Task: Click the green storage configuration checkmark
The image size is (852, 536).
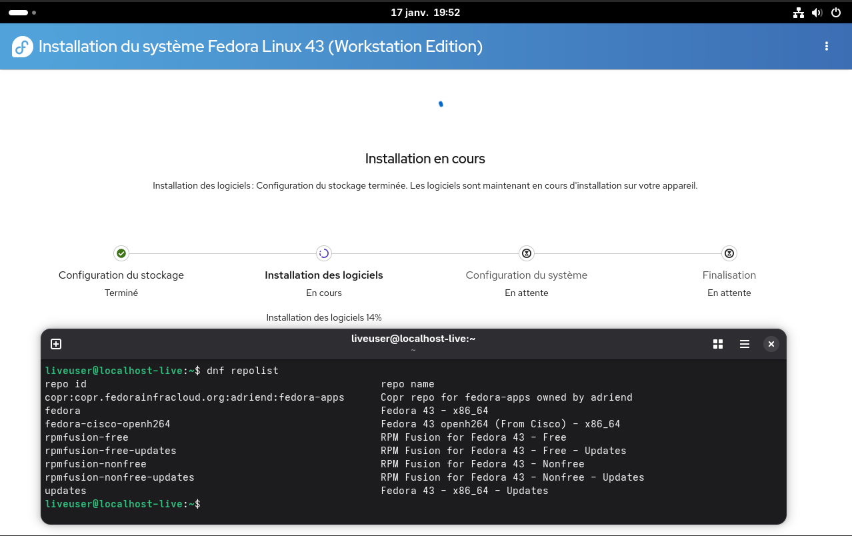Action: coord(121,253)
